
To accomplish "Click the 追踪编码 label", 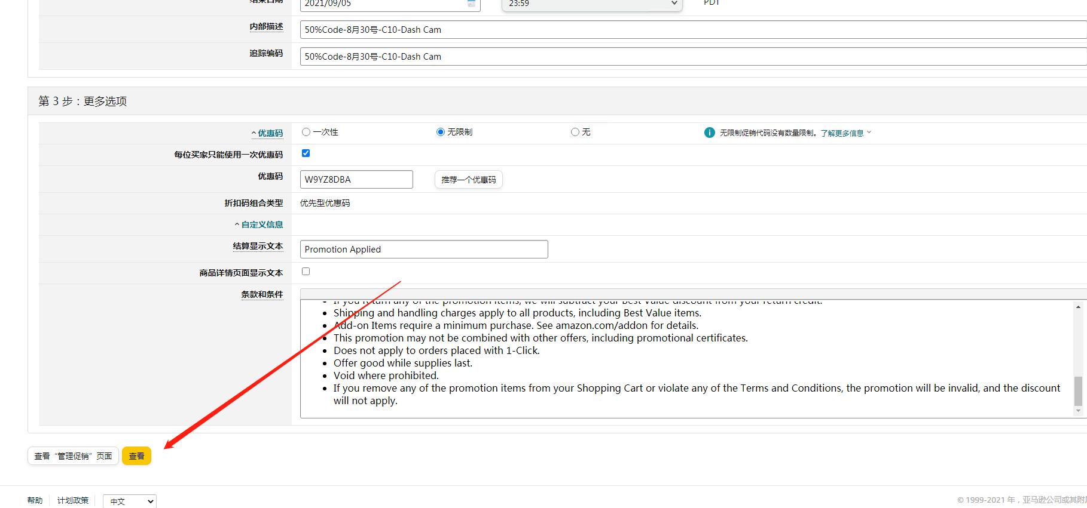I will point(266,54).
